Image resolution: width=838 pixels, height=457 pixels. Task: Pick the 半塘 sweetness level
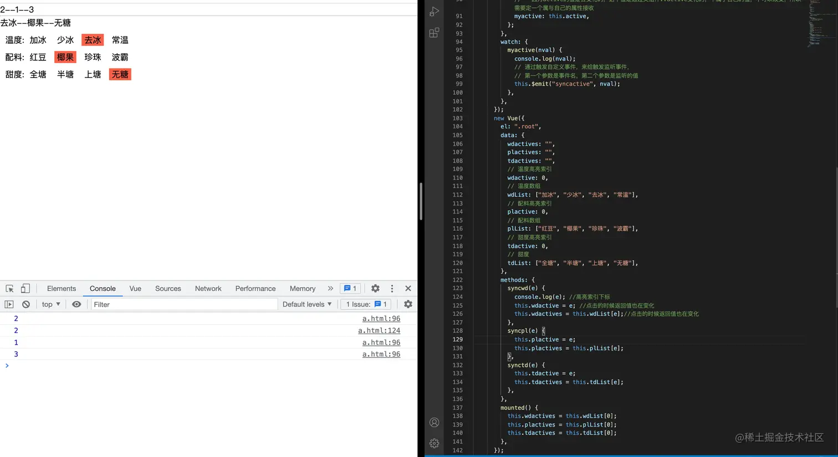65,74
